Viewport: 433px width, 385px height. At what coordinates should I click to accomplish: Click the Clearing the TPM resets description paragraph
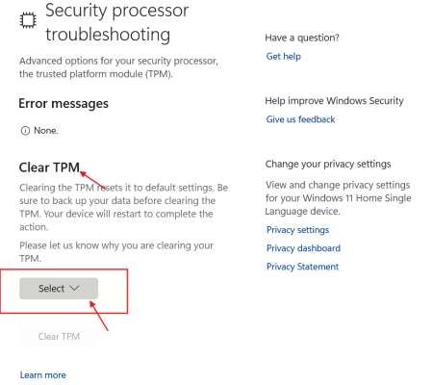click(x=123, y=207)
